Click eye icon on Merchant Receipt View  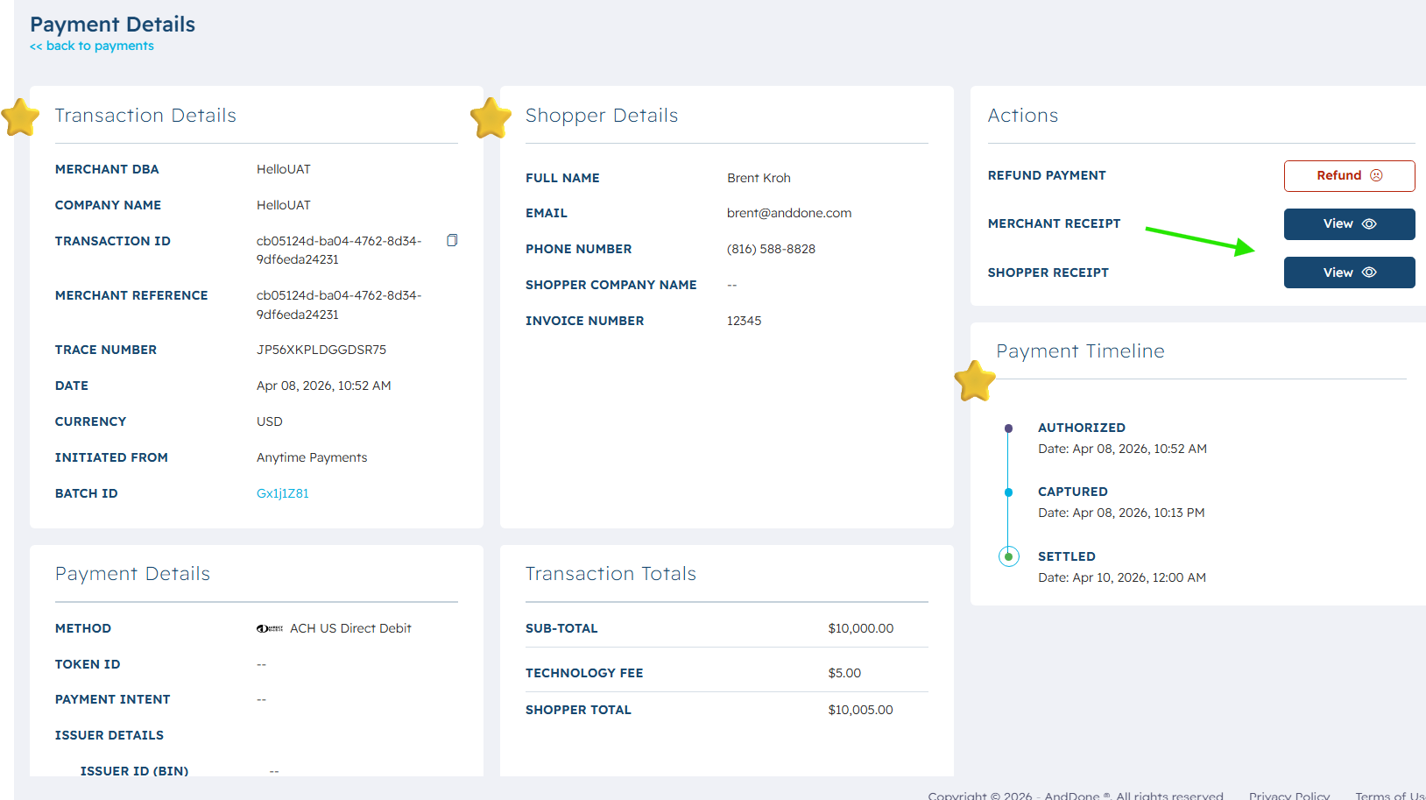click(1369, 224)
